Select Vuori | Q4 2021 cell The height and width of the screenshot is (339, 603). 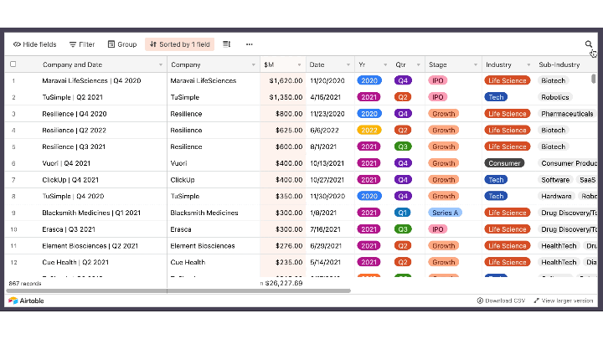66,163
